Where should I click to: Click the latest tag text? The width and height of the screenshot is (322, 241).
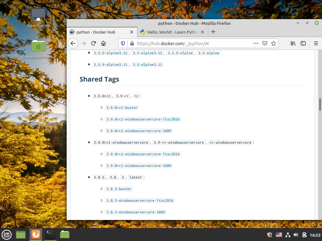pyautogui.click(x=136, y=178)
